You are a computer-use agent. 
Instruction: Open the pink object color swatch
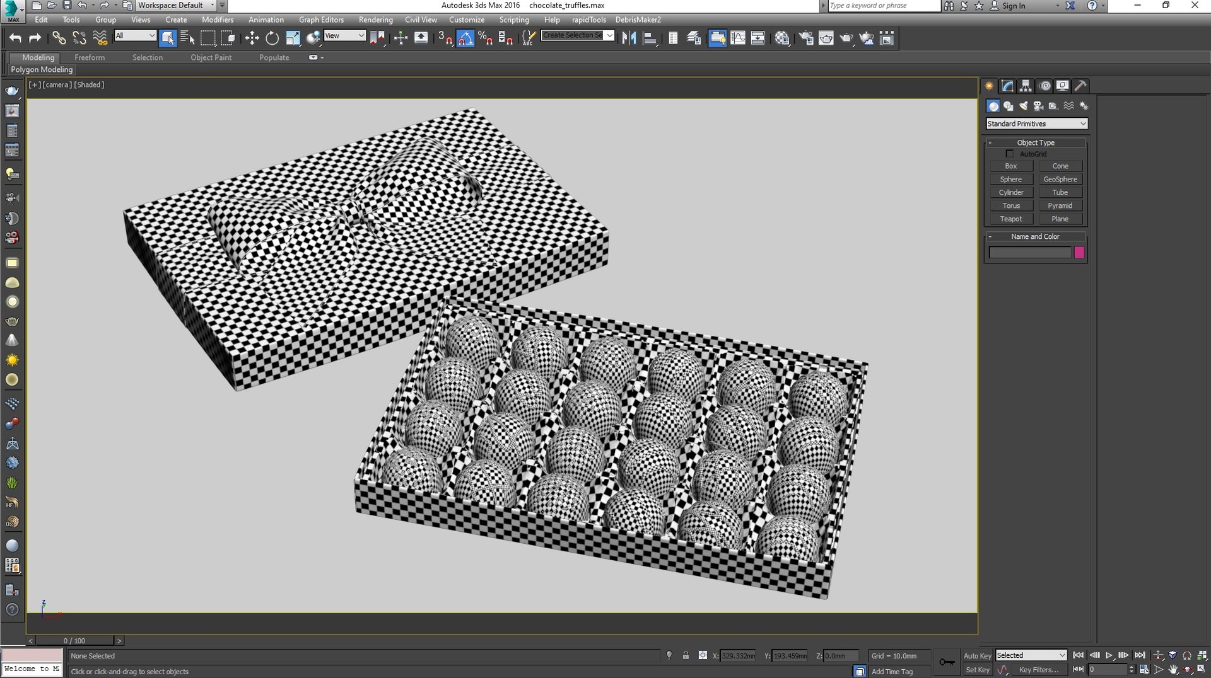click(1079, 253)
